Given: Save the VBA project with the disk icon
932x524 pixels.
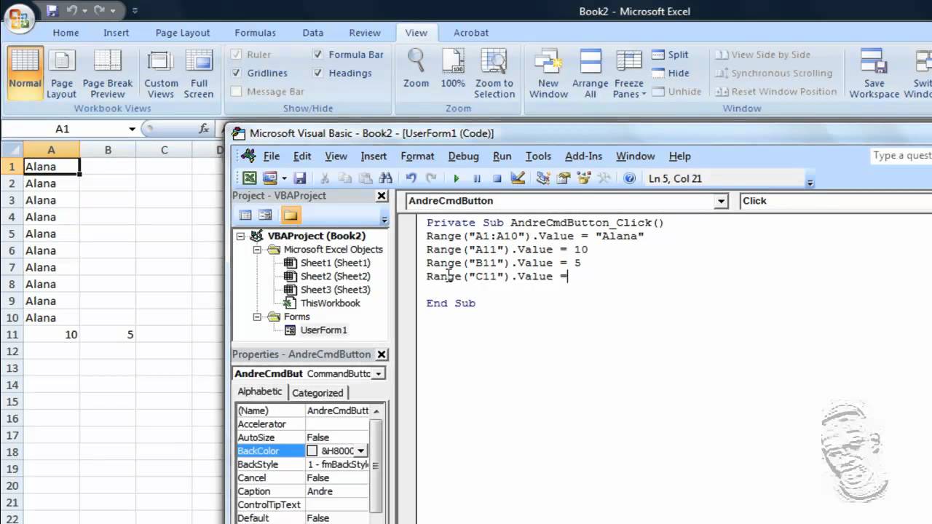Looking at the screenshot, I should coord(300,178).
